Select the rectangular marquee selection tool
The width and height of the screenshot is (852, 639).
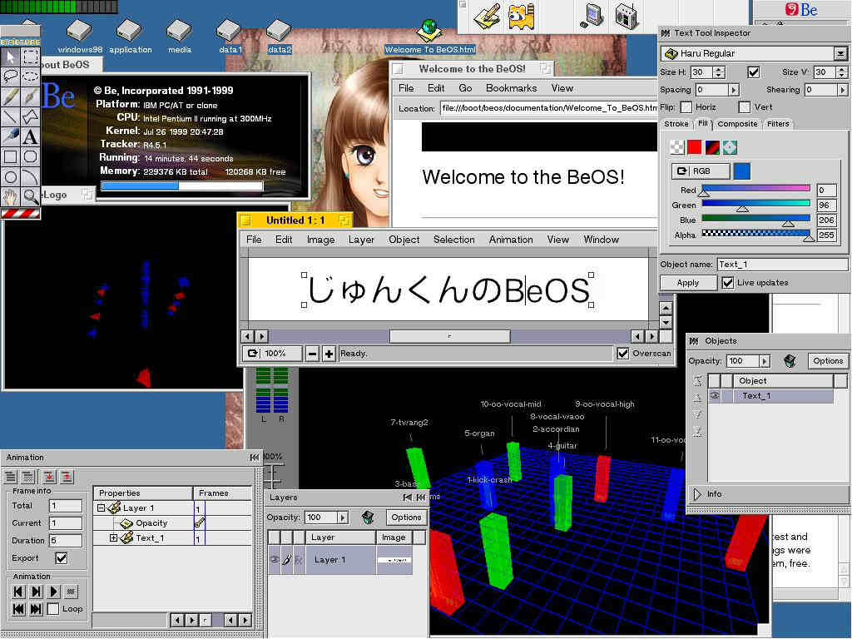31,57
